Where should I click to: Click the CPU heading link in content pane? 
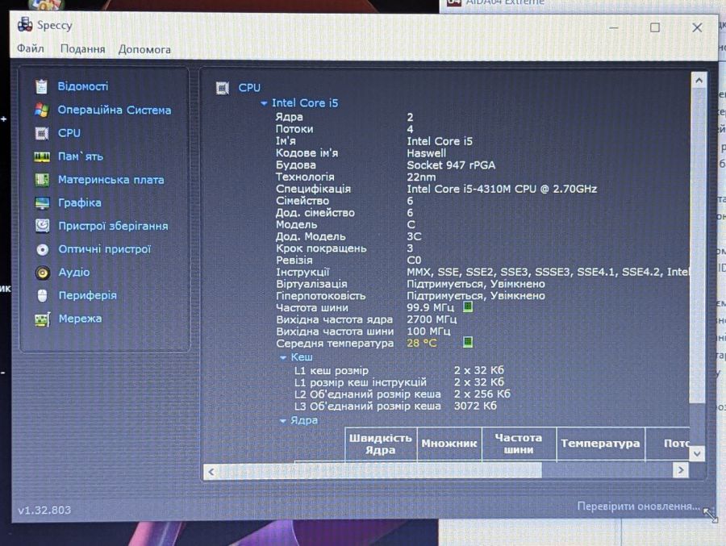(249, 88)
